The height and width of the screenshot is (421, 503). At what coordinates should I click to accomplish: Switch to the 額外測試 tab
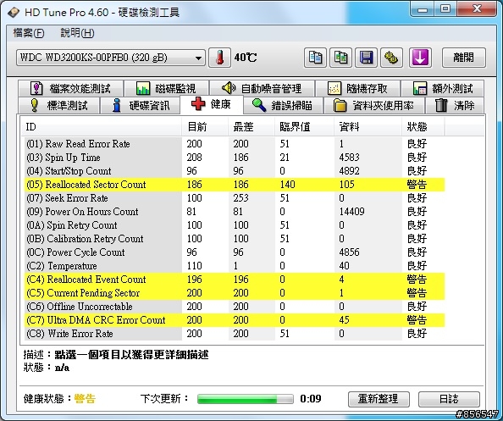click(443, 88)
